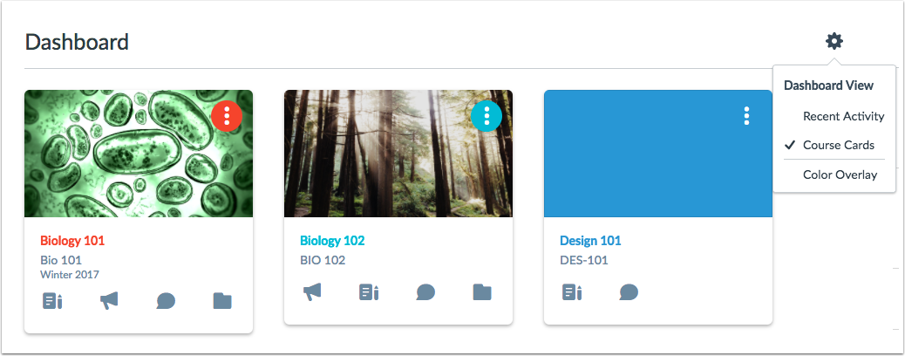Open Biology 101 card options menu
Screen dimensions: 905x356
(x=227, y=116)
